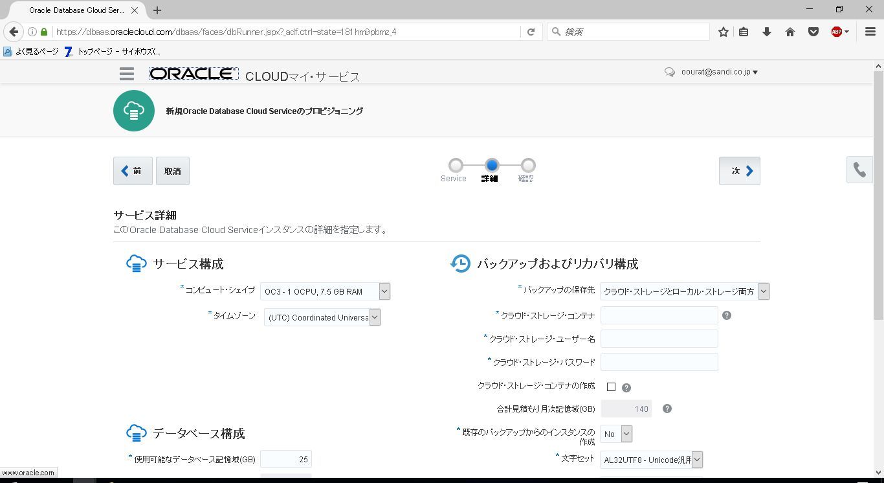Show site identity info icon
884x483 pixels.
(32, 32)
